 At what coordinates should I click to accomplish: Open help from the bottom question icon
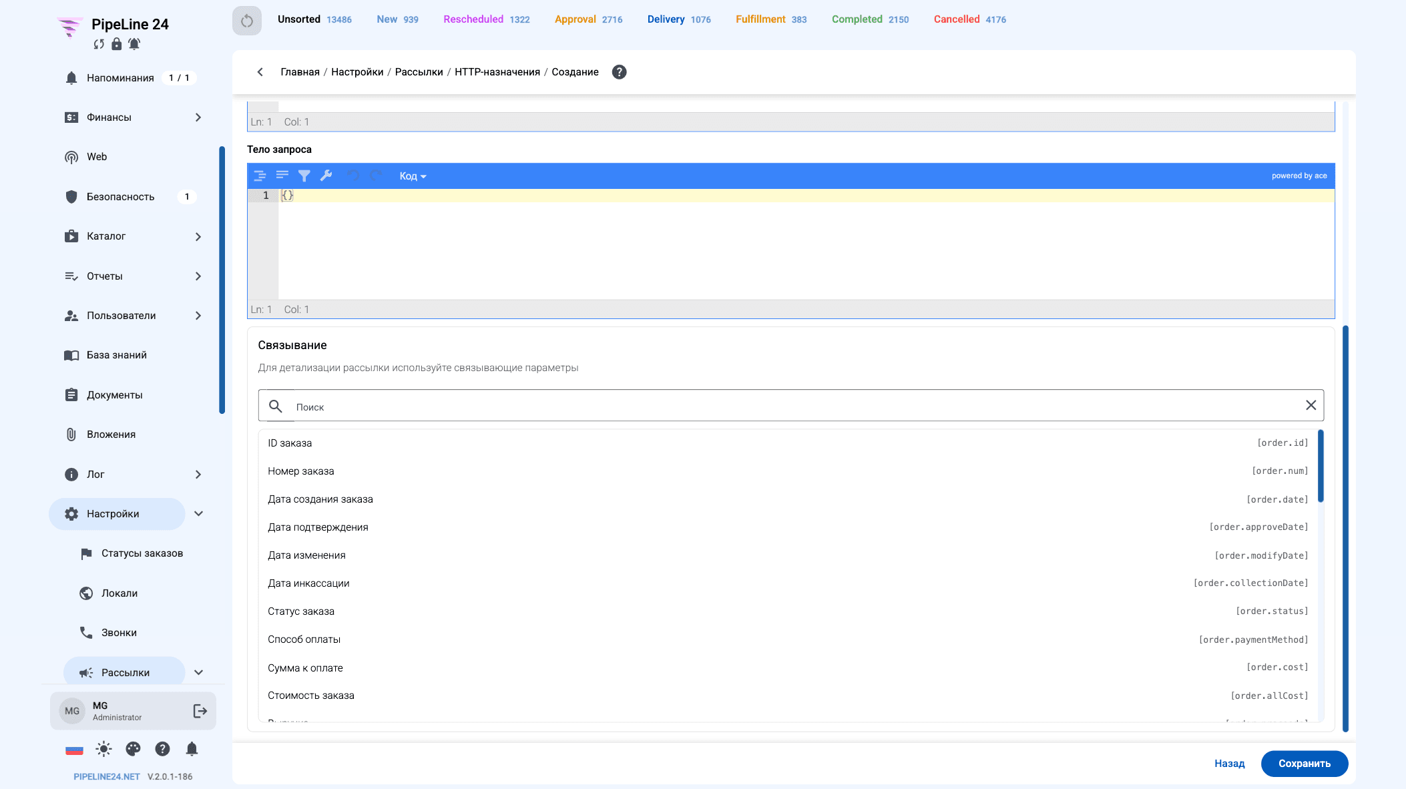(x=162, y=749)
